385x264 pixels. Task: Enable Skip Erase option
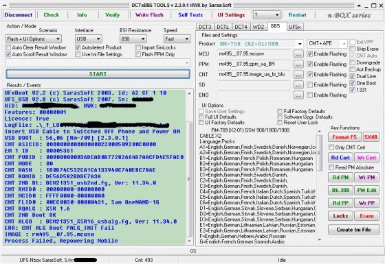coord(352,49)
